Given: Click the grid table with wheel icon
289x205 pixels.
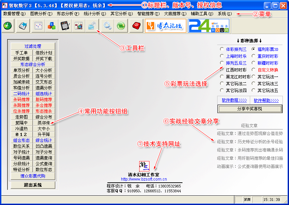Looking at the screenshot, I should [x=78, y=26].
